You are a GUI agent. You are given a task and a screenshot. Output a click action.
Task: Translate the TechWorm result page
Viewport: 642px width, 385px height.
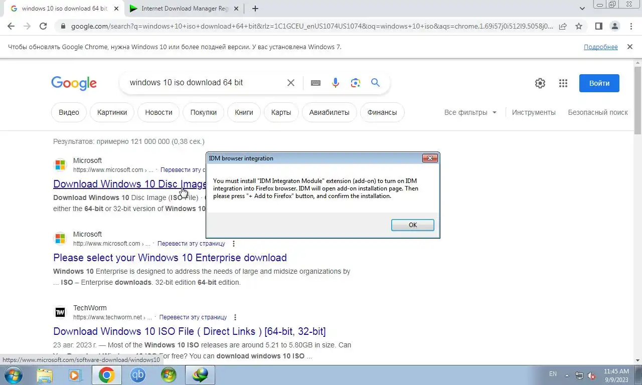tap(193, 317)
